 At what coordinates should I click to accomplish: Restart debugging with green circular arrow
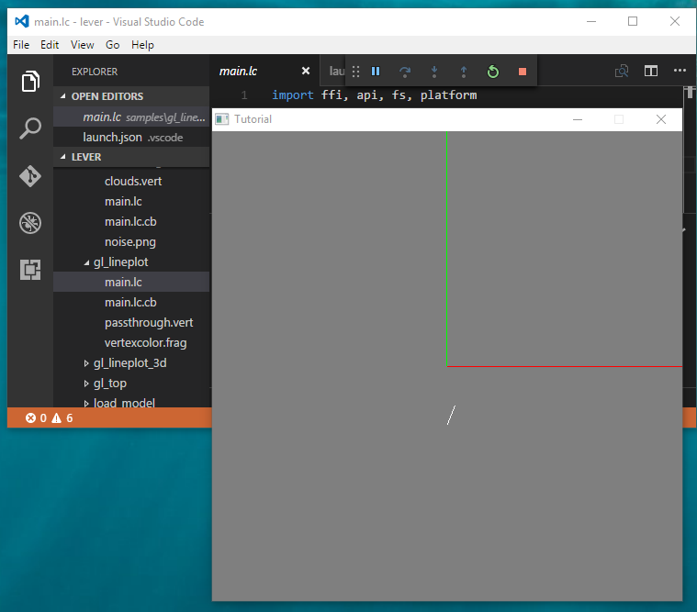(493, 72)
